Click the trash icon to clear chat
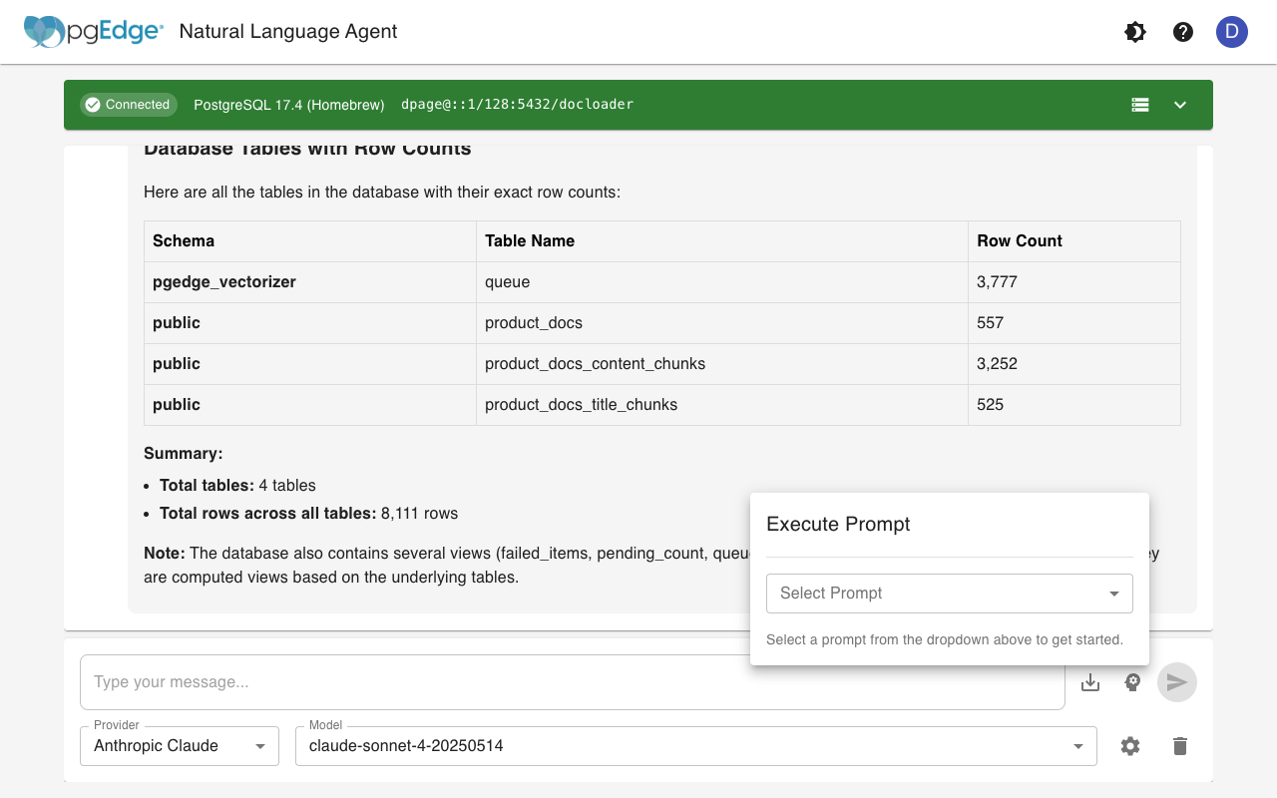Screen dimensions: 1277x798 [1180, 746]
